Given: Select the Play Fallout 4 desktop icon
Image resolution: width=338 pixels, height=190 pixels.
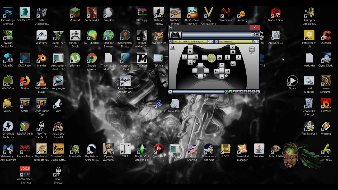Looking at the screenshot, I should pyautogui.click(x=309, y=128).
